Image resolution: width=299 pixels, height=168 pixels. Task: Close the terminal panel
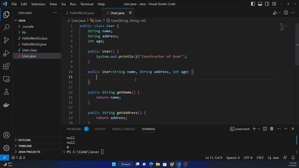293,129
